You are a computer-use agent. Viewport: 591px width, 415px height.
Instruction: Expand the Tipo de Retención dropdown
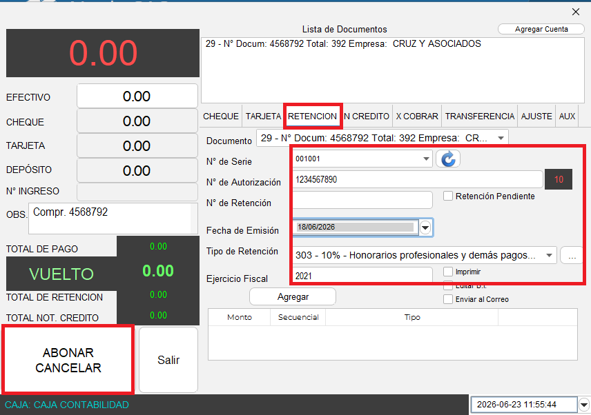click(549, 256)
